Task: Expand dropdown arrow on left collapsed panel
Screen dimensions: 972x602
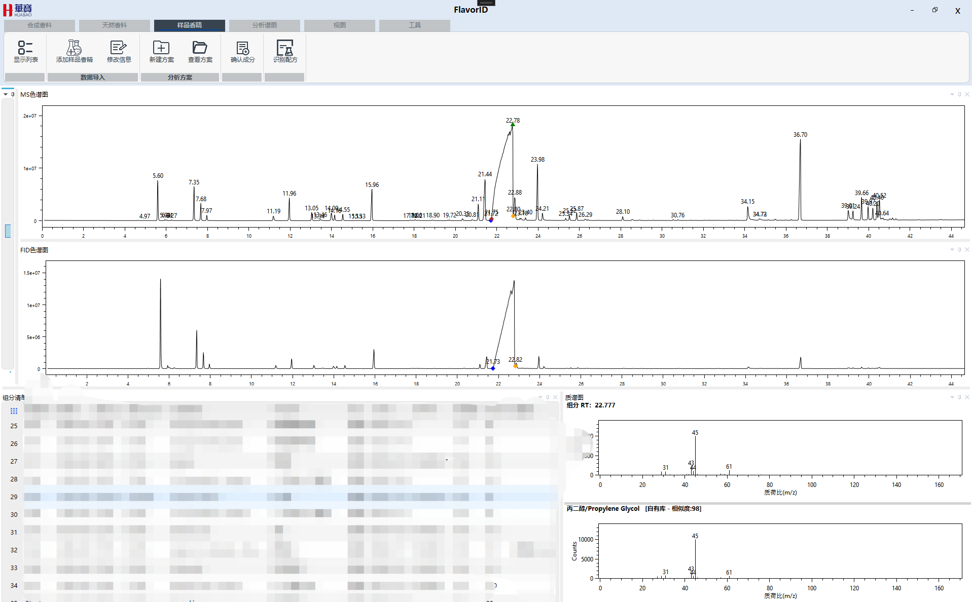Action: [6, 94]
